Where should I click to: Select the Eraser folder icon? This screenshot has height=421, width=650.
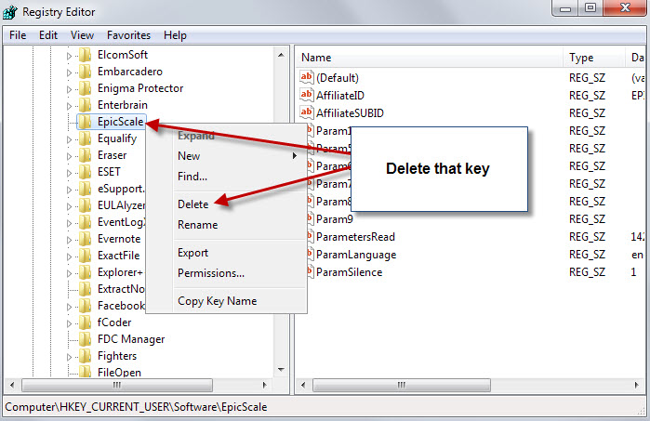pos(86,155)
